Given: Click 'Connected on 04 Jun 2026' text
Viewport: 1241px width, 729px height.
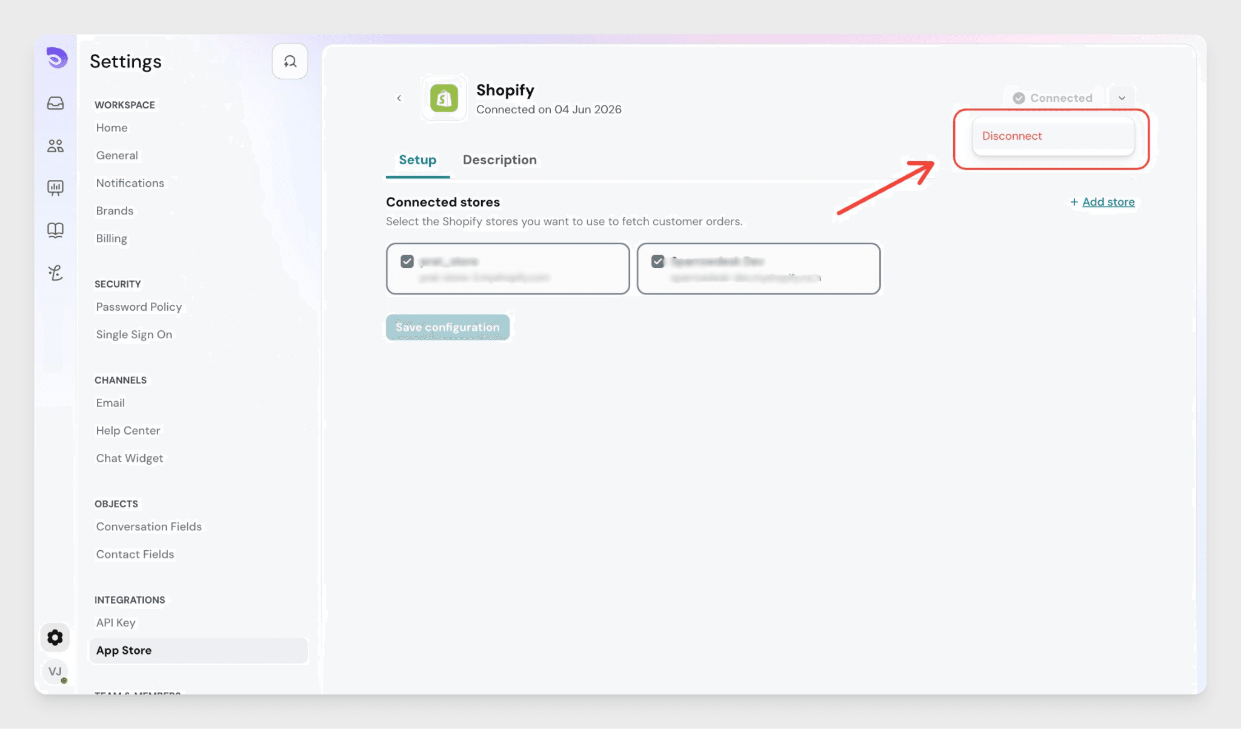Looking at the screenshot, I should tap(548, 110).
